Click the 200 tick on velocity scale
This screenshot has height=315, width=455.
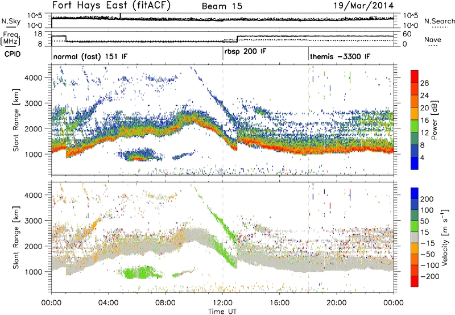[x=427, y=199]
